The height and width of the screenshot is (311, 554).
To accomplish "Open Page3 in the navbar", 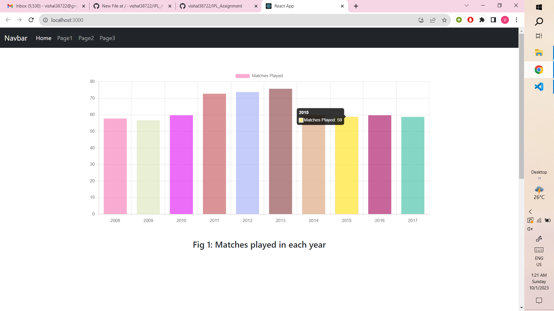I will [x=107, y=38].
